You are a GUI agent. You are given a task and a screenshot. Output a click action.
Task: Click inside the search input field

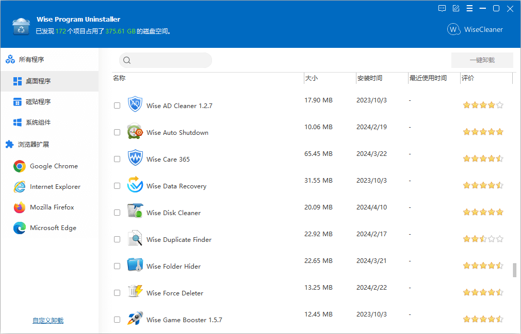pyautogui.click(x=165, y=60)
